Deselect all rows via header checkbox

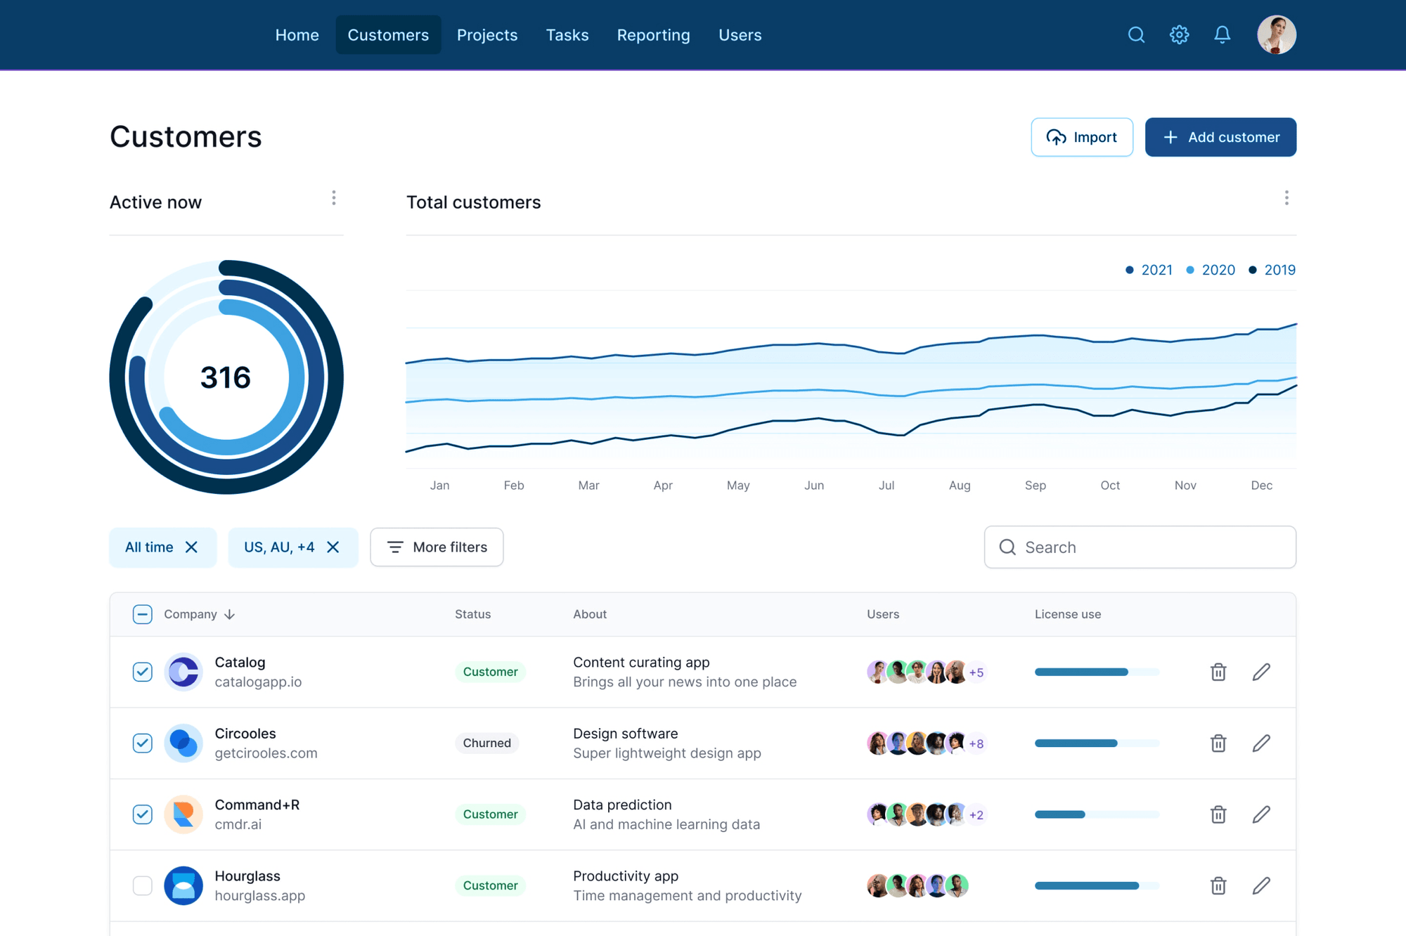point(143,613)
